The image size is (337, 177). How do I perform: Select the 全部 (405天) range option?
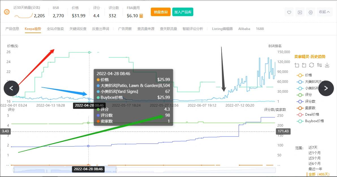pos(319,174)
